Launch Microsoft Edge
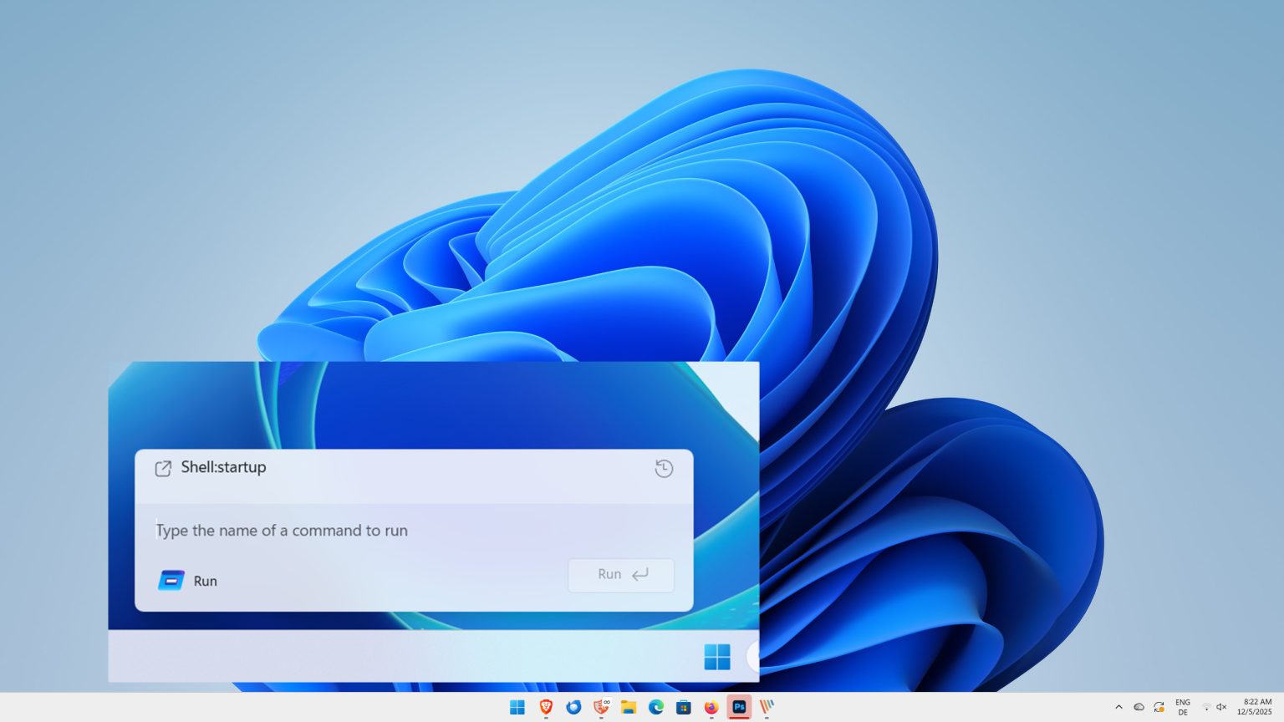The height and width of the screenshot is (722, 1284). pyautogui.click(x=655, y=708)
